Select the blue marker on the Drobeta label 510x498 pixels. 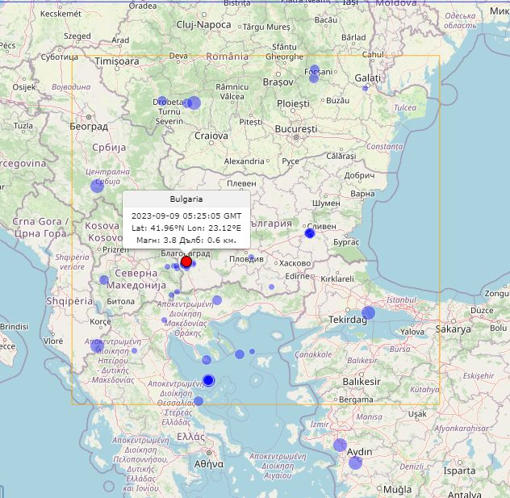(x=161, y=101)
